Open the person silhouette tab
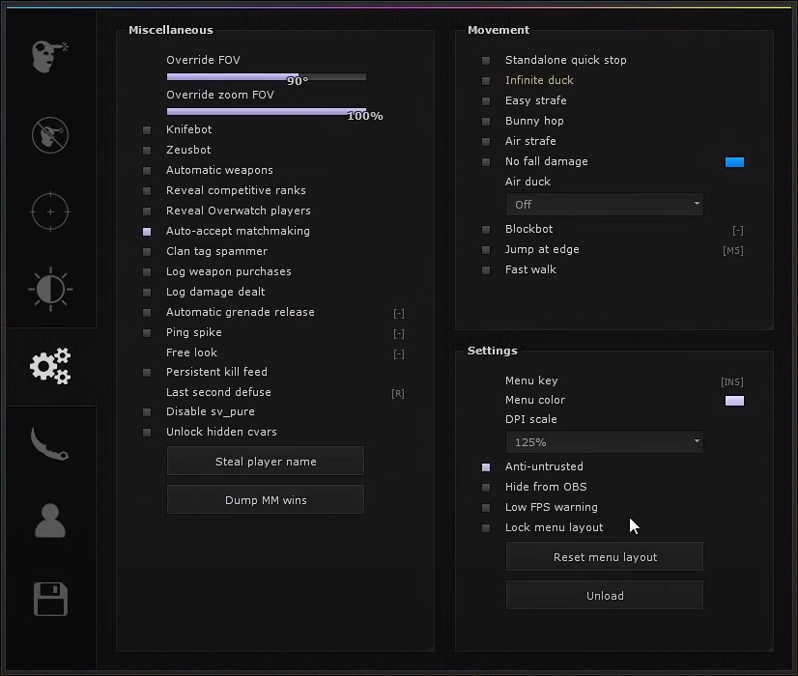Viewport: 798px width, 676px height. tap(50, 521)
